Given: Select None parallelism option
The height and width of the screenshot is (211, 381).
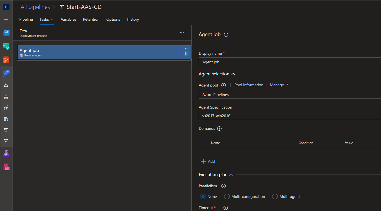Looking at the screenshot, I should click(203, 196).
